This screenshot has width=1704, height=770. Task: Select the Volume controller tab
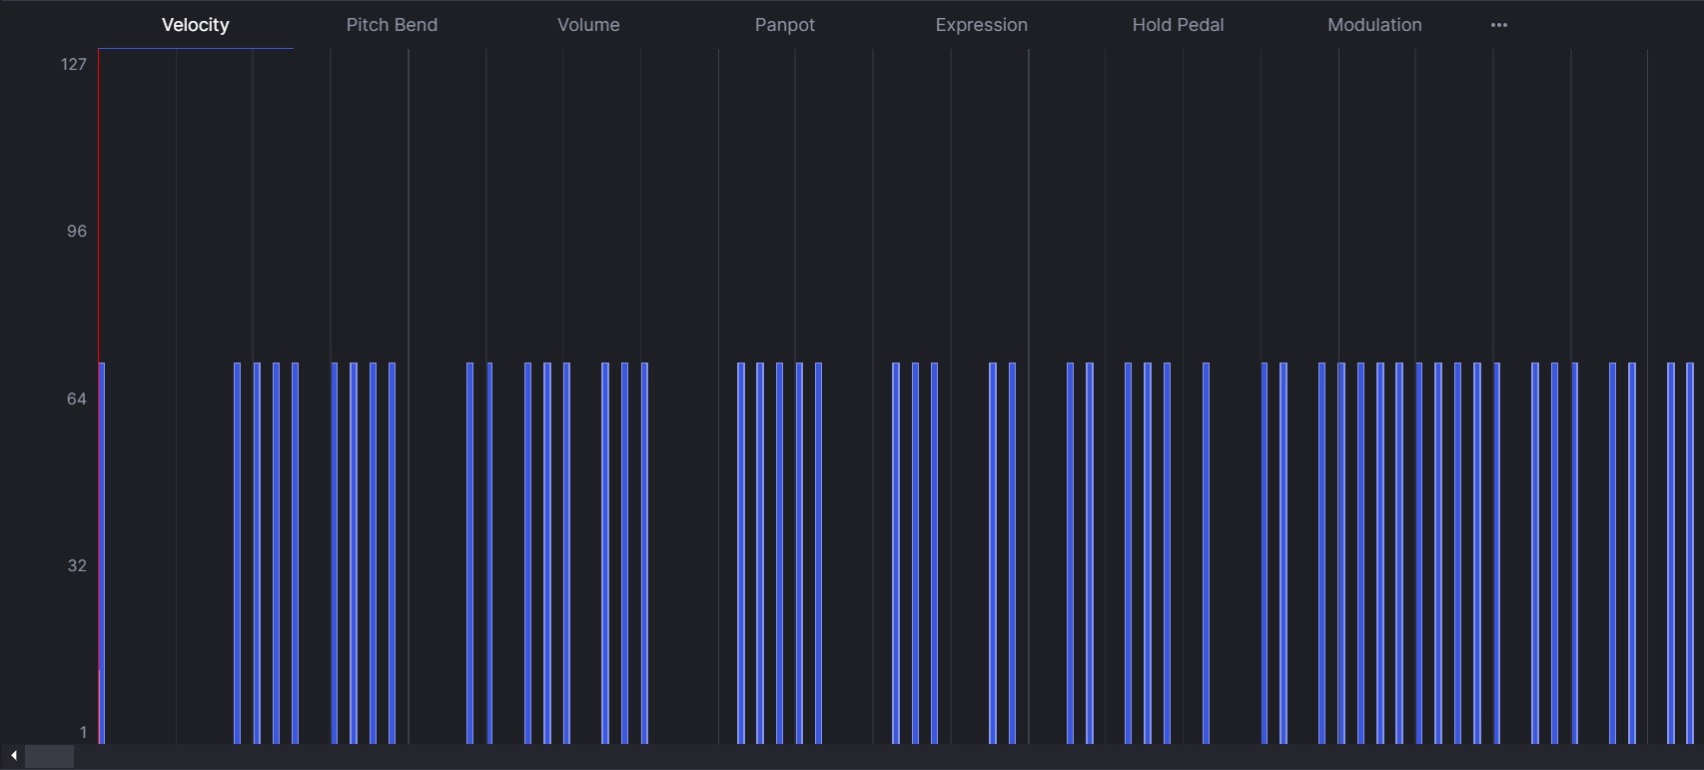[588, 25]
